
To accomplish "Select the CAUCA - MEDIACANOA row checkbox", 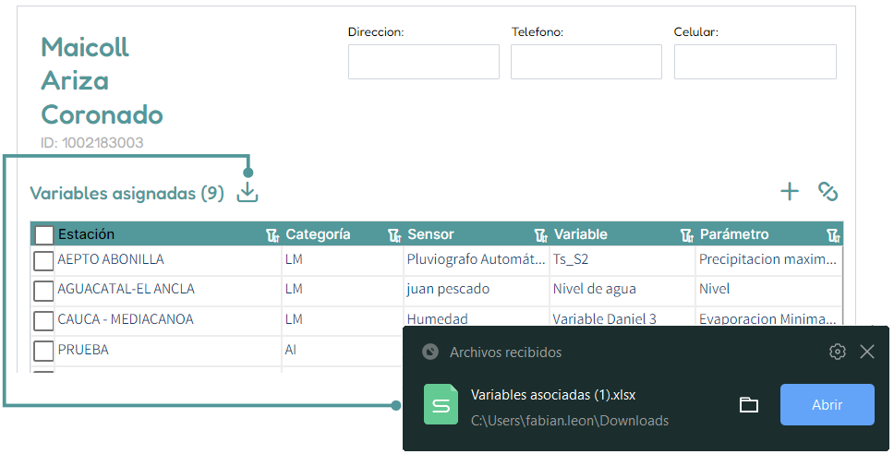I will click(x=44, y=321).
